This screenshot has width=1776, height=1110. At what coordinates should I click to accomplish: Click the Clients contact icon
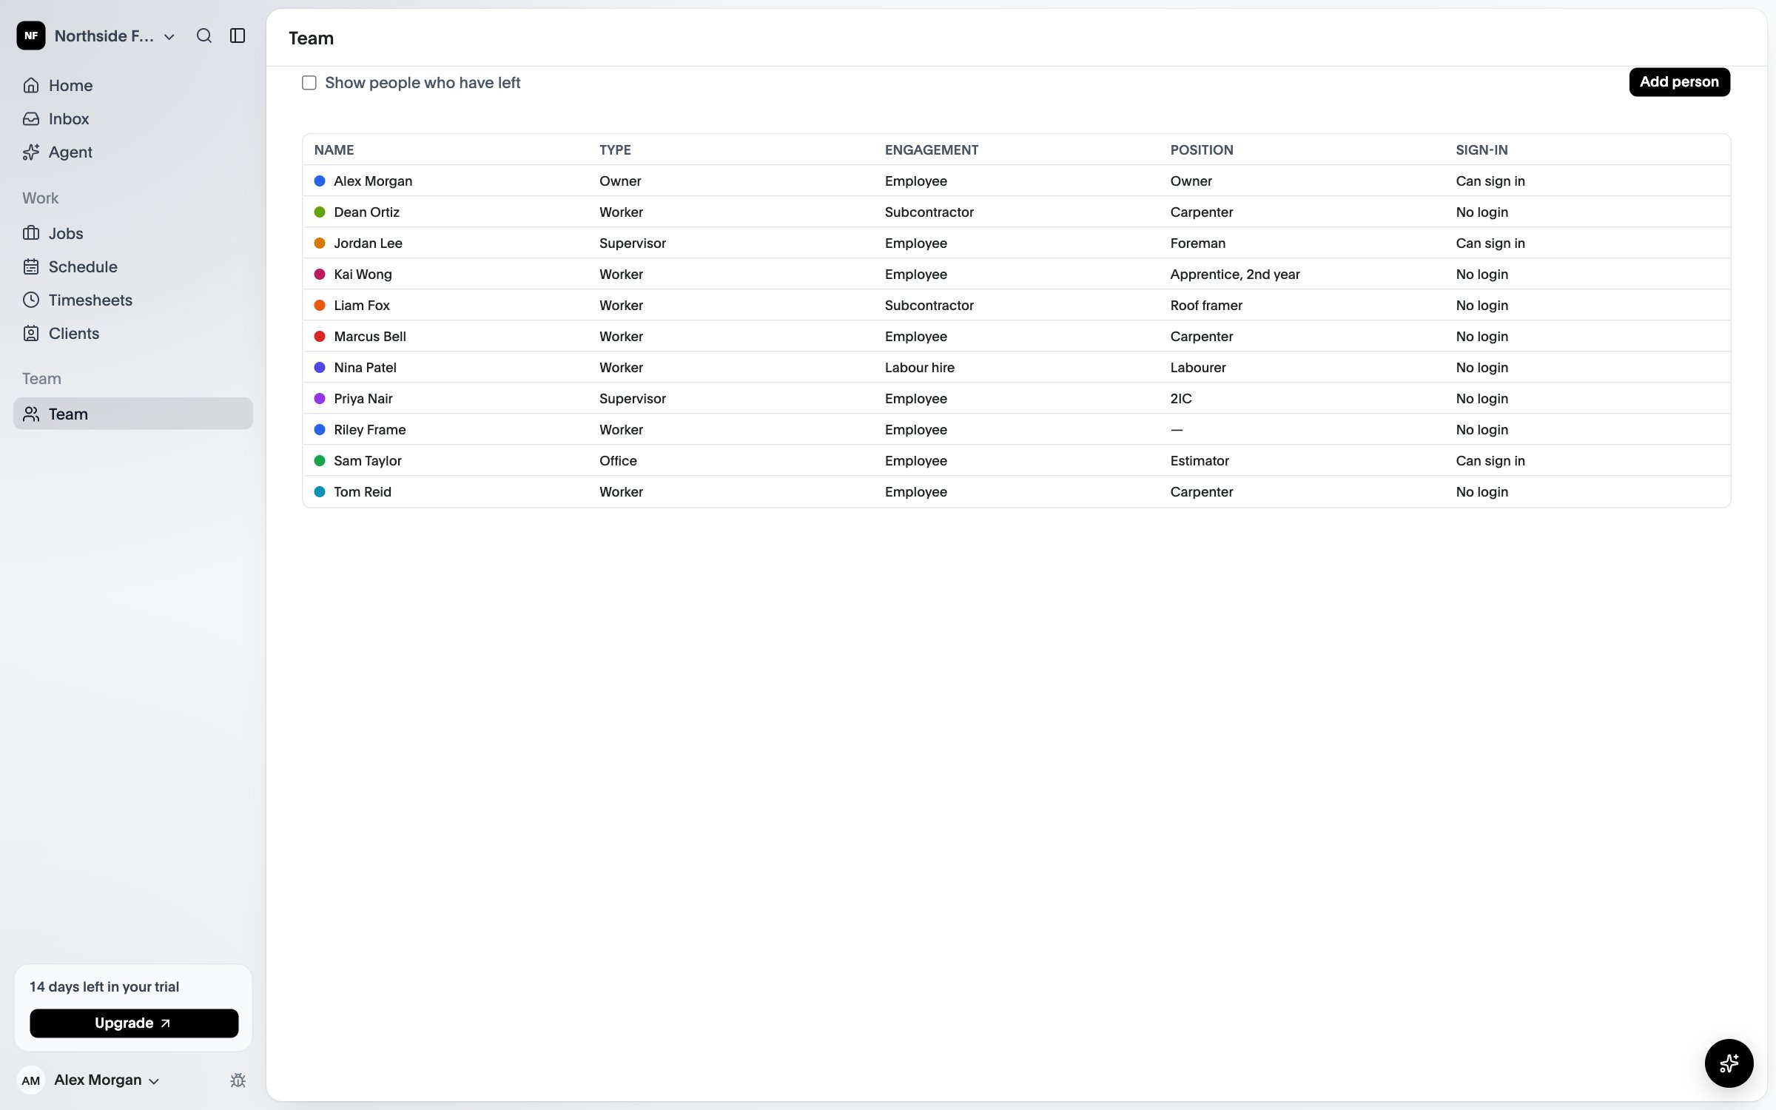click(x=31, y=333)
